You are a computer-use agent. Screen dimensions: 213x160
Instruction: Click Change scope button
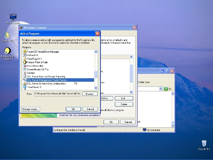click(31, 109)
